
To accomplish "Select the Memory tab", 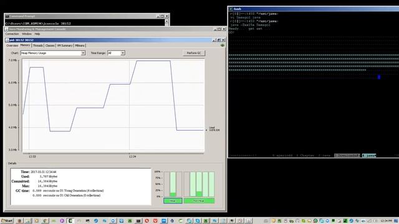I will tap(25, 45).
